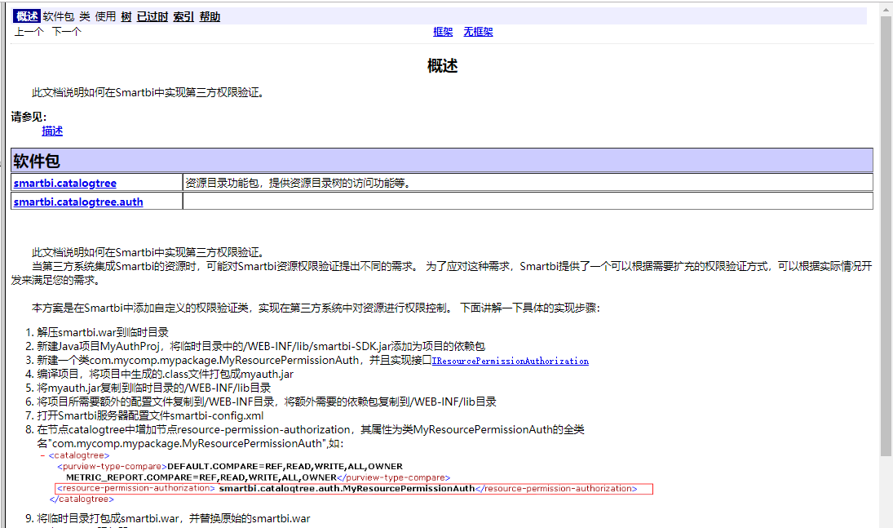
Task: Click the 概述 page heading
Action: [443, 66]
